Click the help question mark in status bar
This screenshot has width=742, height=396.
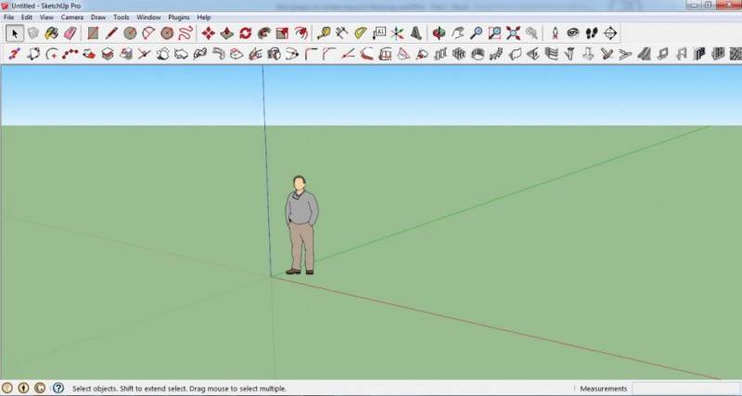click(58, 388)
